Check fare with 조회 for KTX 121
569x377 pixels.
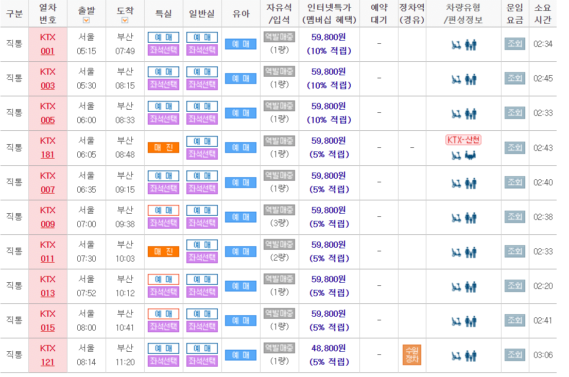point(514,355)
